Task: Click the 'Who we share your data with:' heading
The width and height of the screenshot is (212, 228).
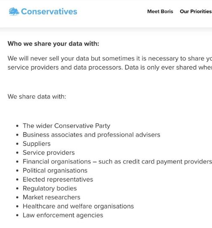Action: (53, 44)
